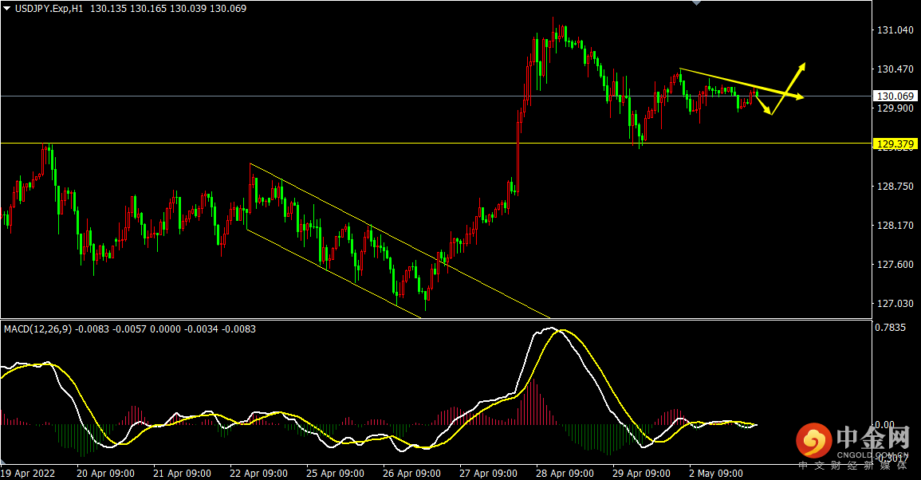The image size is (921, 480).
Task: Click the USDJPY.Exp,H1 chart title text
Action: click(x=49, y=9)
